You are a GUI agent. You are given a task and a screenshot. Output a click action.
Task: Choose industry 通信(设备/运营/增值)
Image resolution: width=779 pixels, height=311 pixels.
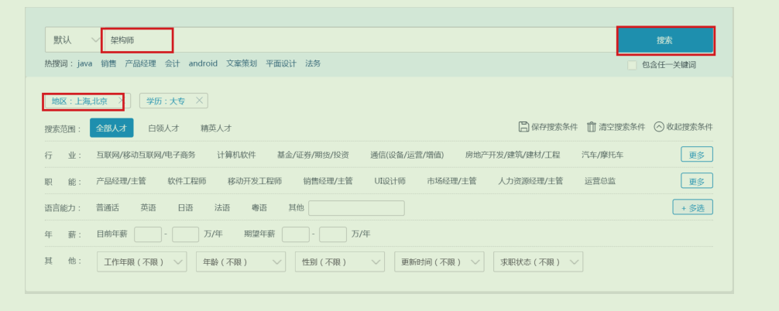click(x=407, y=155)
